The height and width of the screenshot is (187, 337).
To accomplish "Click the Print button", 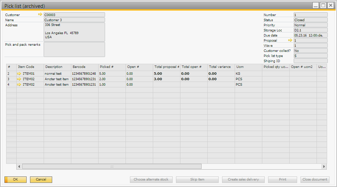I will [x=282, y=179].
